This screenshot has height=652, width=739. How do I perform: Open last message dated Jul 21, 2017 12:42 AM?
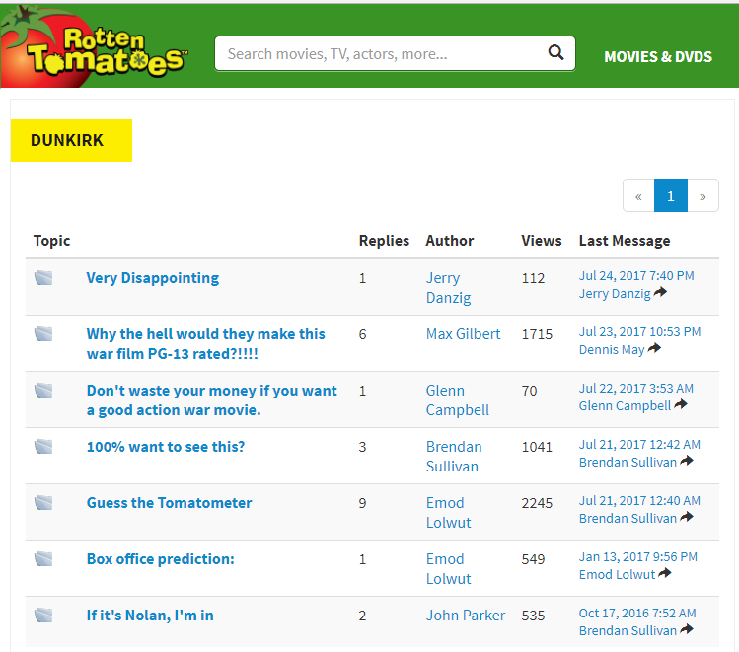tap(639, 444)
